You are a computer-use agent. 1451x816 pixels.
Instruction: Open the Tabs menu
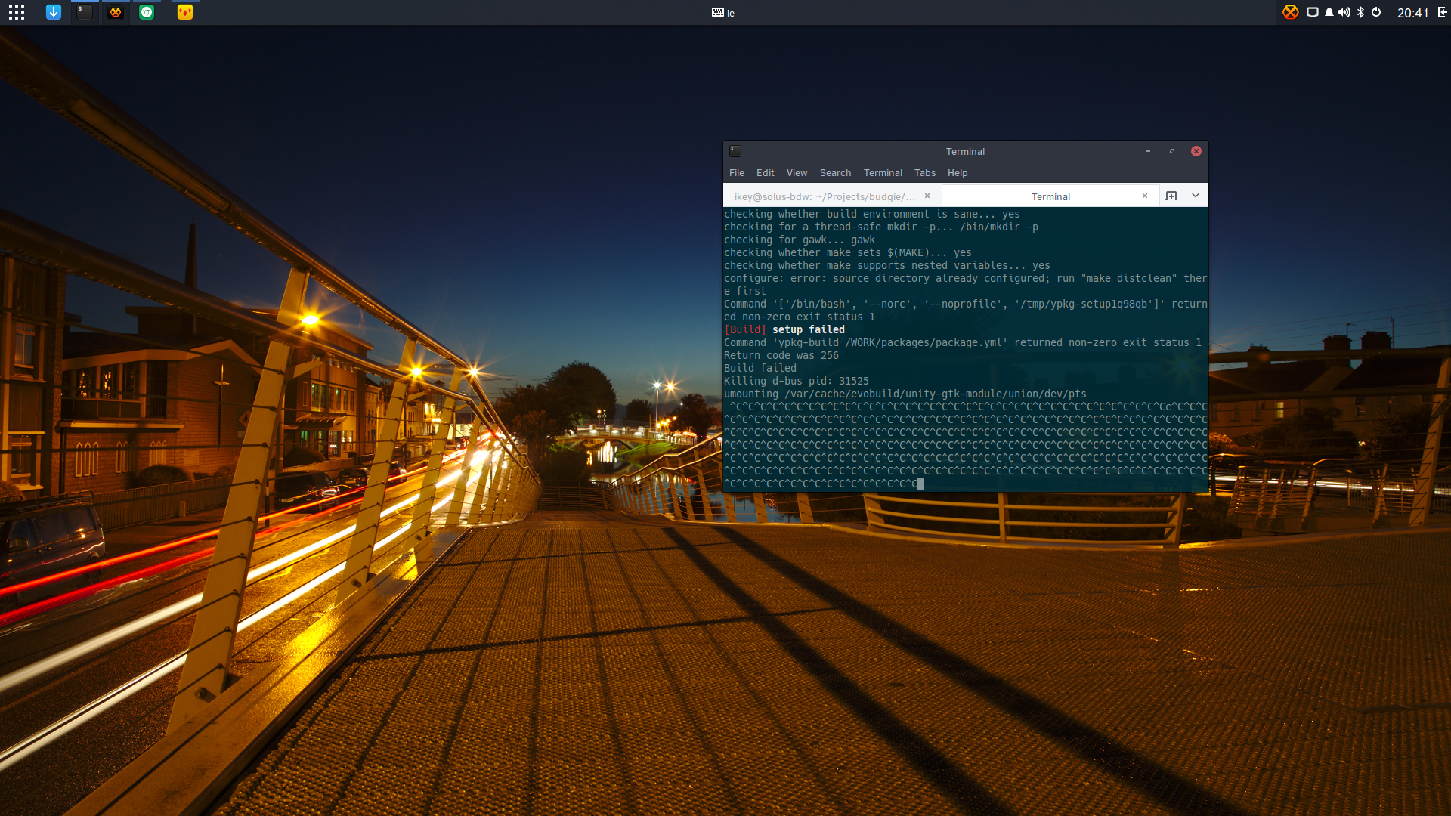coord(925,173)
